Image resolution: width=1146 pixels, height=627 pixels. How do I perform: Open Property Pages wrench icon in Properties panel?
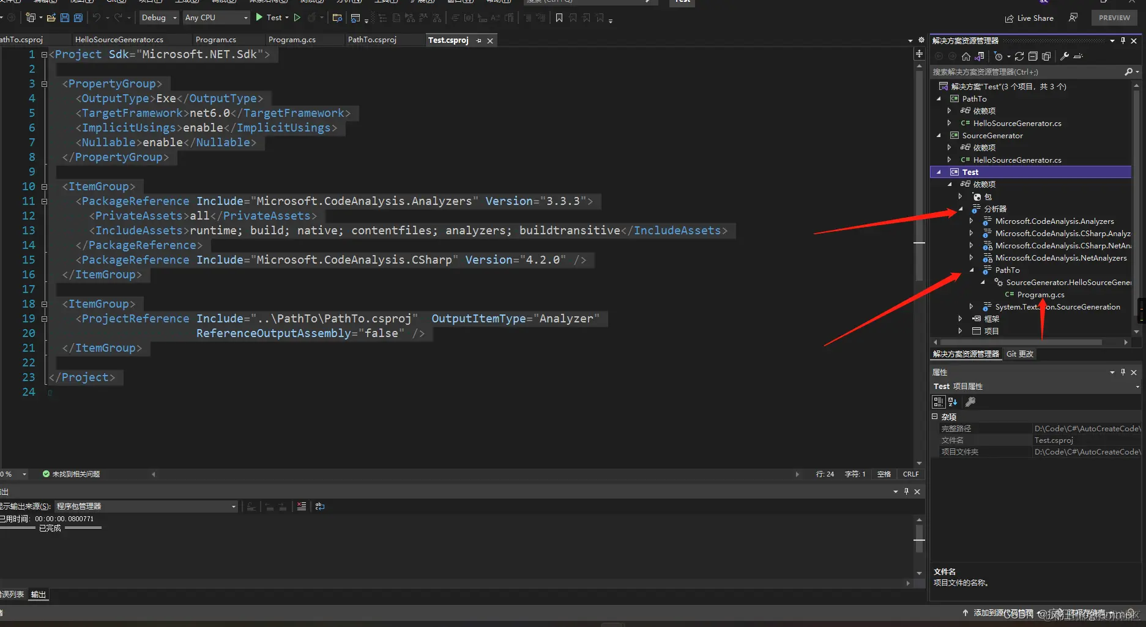(x=970, y=402)
